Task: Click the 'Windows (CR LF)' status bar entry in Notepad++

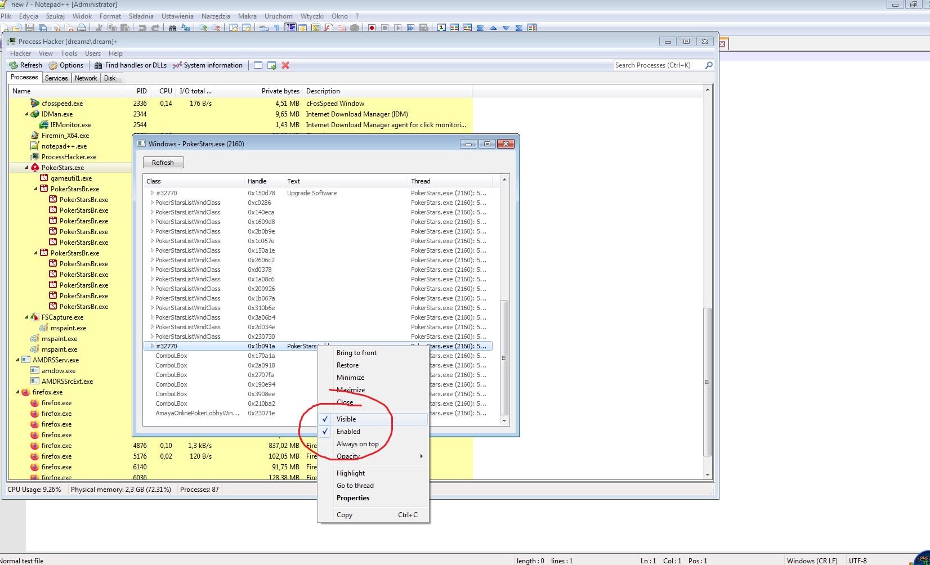Action: (x=812, y=560)
